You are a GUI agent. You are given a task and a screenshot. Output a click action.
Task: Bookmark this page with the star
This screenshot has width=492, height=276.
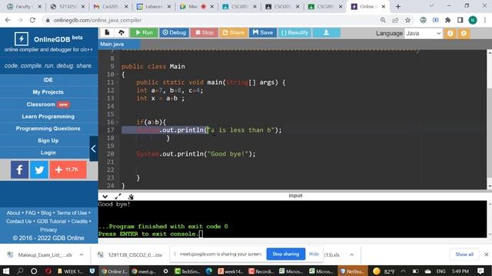[407, 20]
